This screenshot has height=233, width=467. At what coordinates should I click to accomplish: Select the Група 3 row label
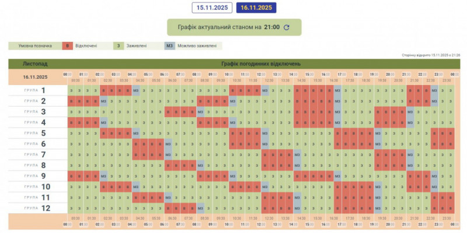pyautogui.click(x=35, y=112)
